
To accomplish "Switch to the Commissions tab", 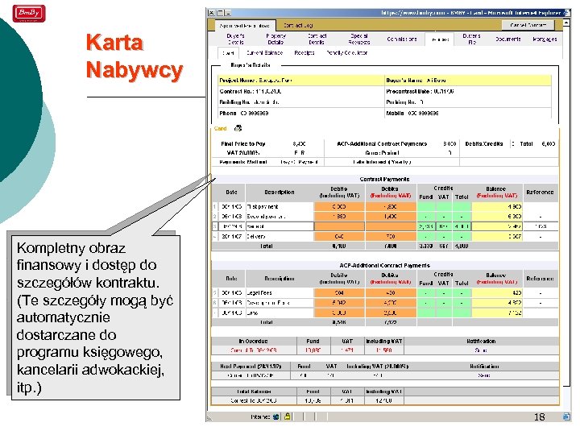I will coord(402,39).
